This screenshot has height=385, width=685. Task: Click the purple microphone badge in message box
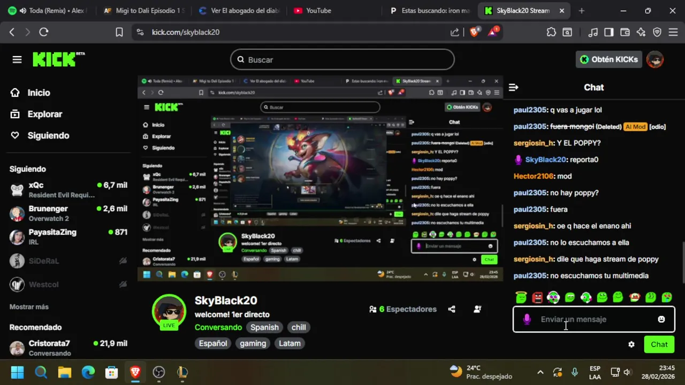pyautogui.click(x=527, y=319)
